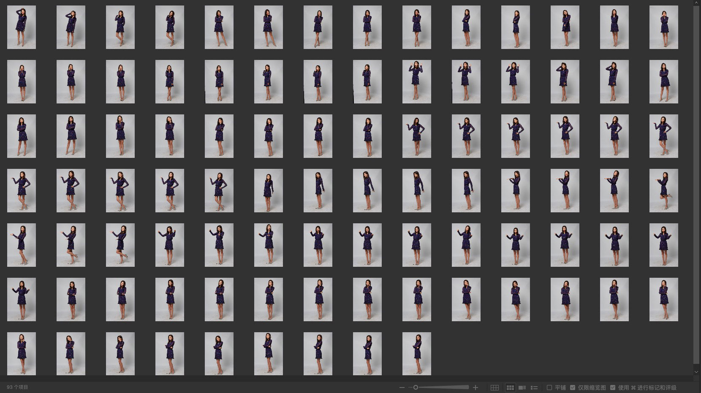Image resolution: width=701 pixels, height=393 pixels.
Task: Select the first thumbnail in the sixth row
Action: (x=22, y=299)
